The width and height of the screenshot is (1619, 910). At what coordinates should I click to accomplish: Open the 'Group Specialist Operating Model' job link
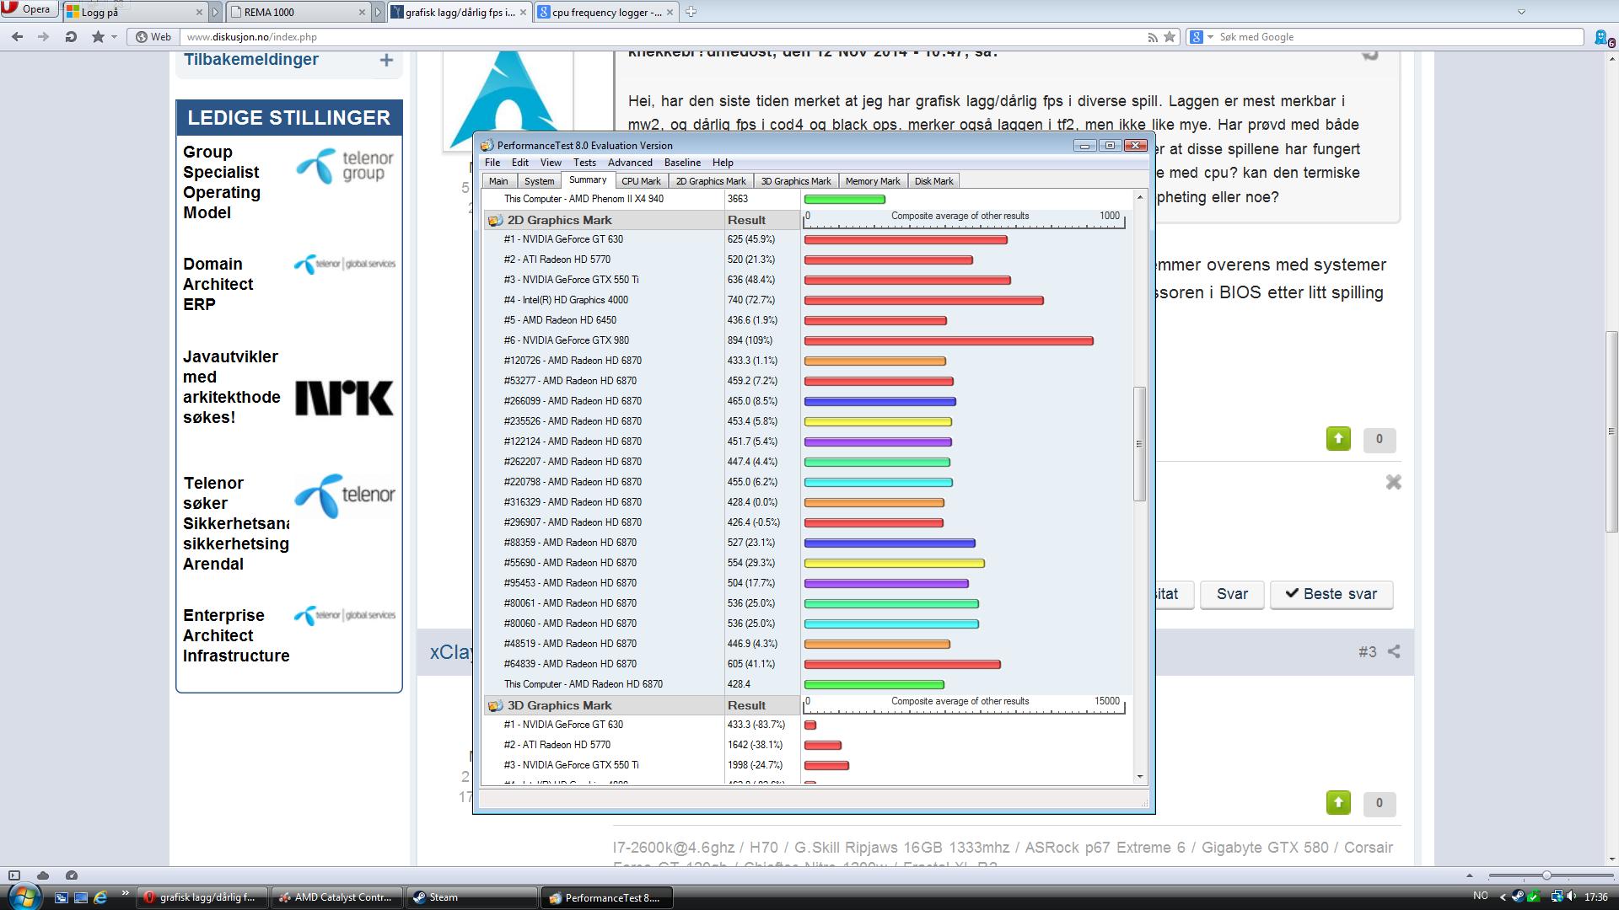coord(222,182)
